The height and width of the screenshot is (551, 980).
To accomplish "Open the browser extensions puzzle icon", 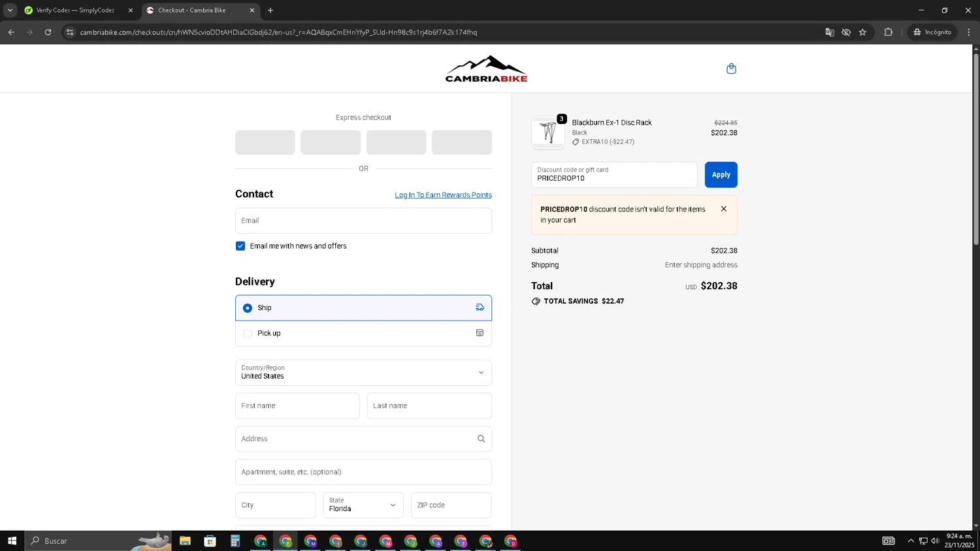I will [x=888, y=32].
